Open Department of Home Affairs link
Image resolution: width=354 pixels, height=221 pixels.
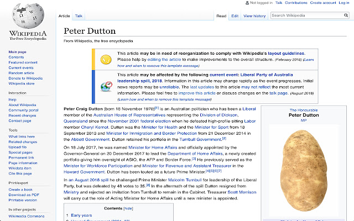[x=195, y=154]
